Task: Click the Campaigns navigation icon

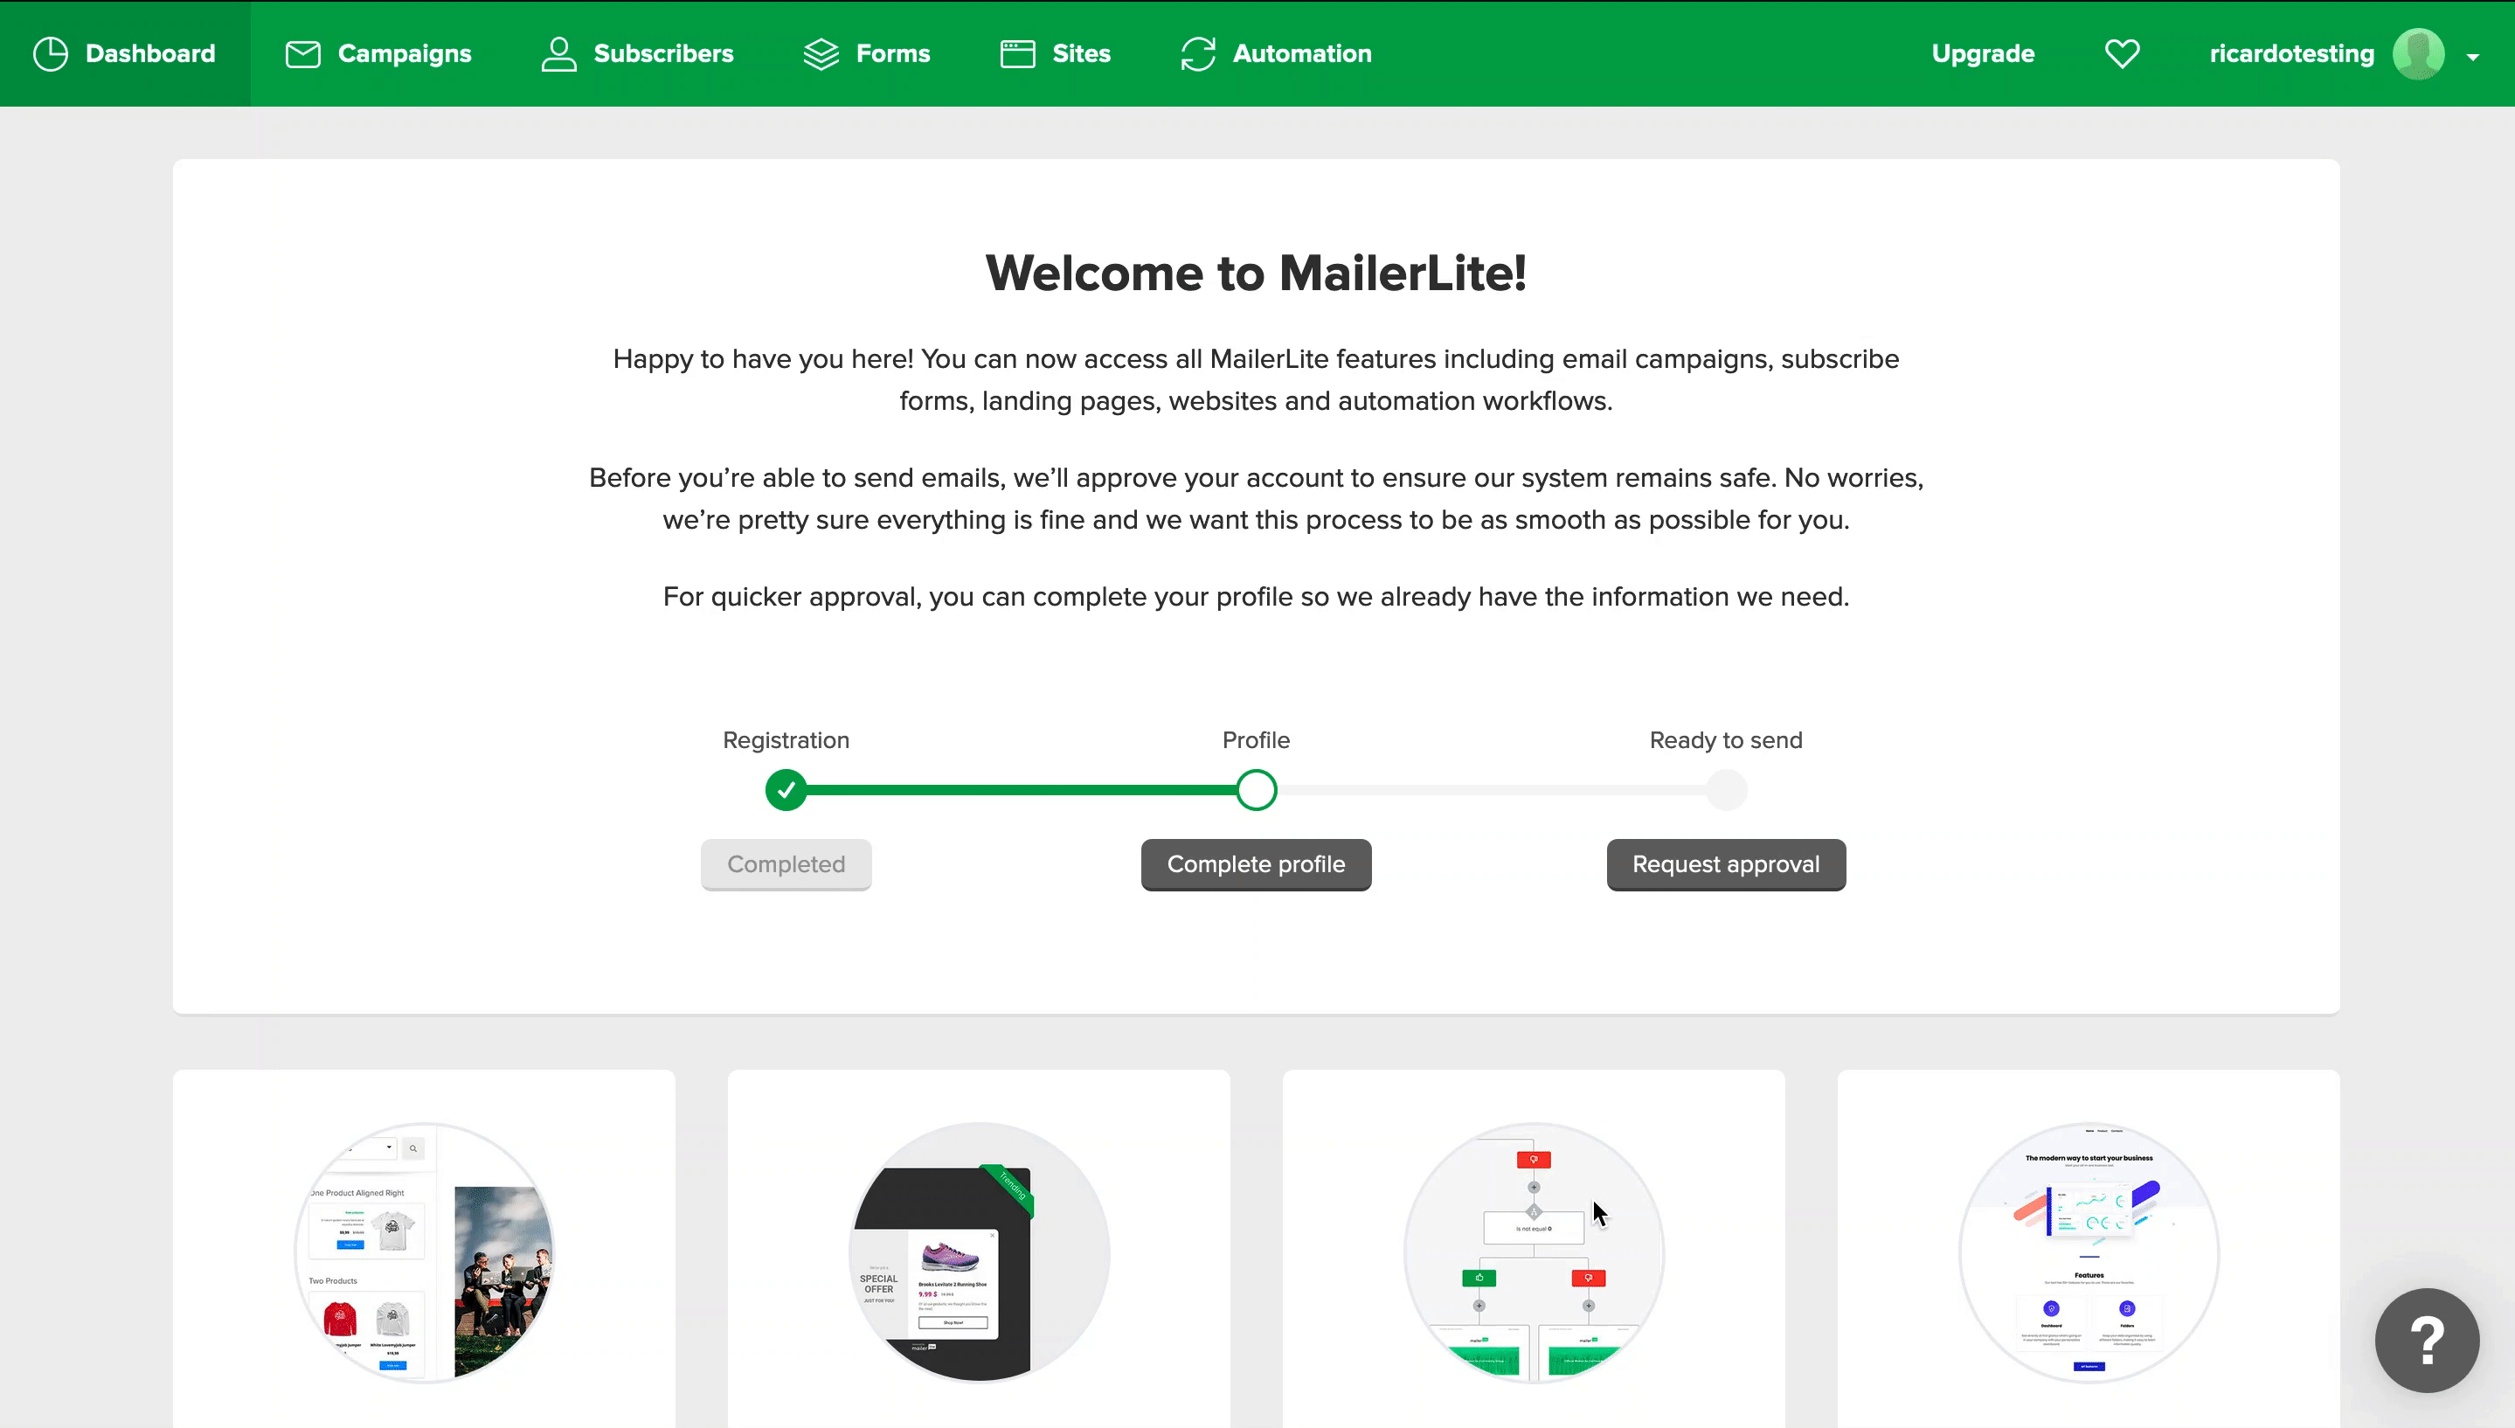Action: 301,52
